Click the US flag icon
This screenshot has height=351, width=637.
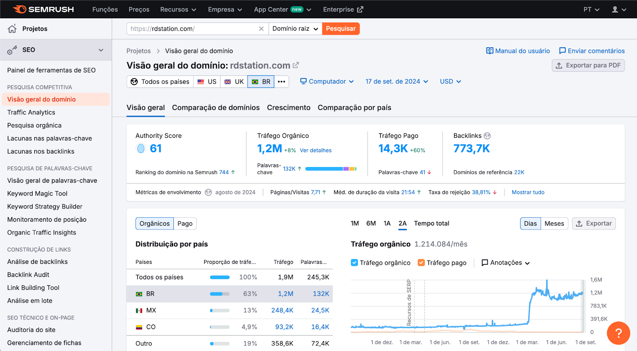[x=201, y=82]
